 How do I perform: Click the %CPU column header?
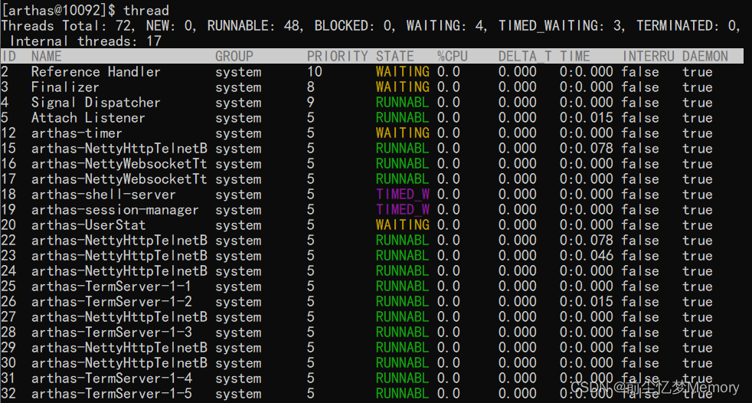point(453,56)
